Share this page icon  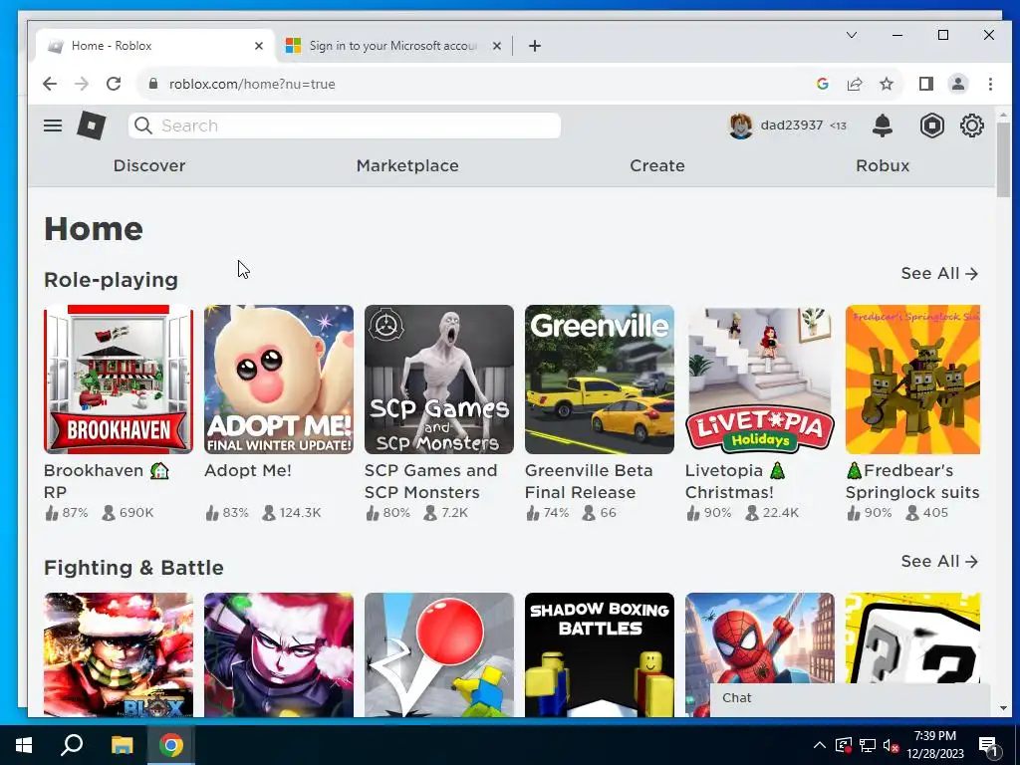854,84
